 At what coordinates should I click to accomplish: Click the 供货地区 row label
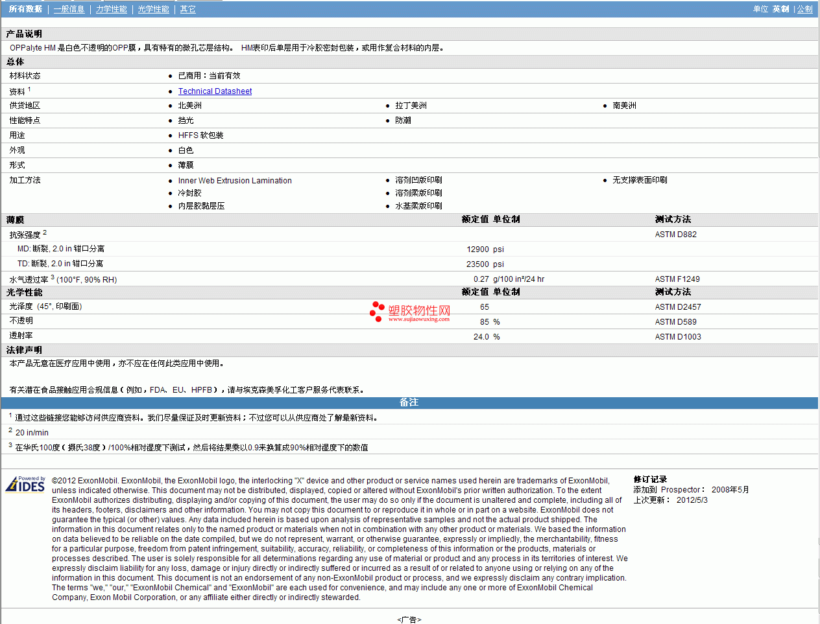pos(25,106)
